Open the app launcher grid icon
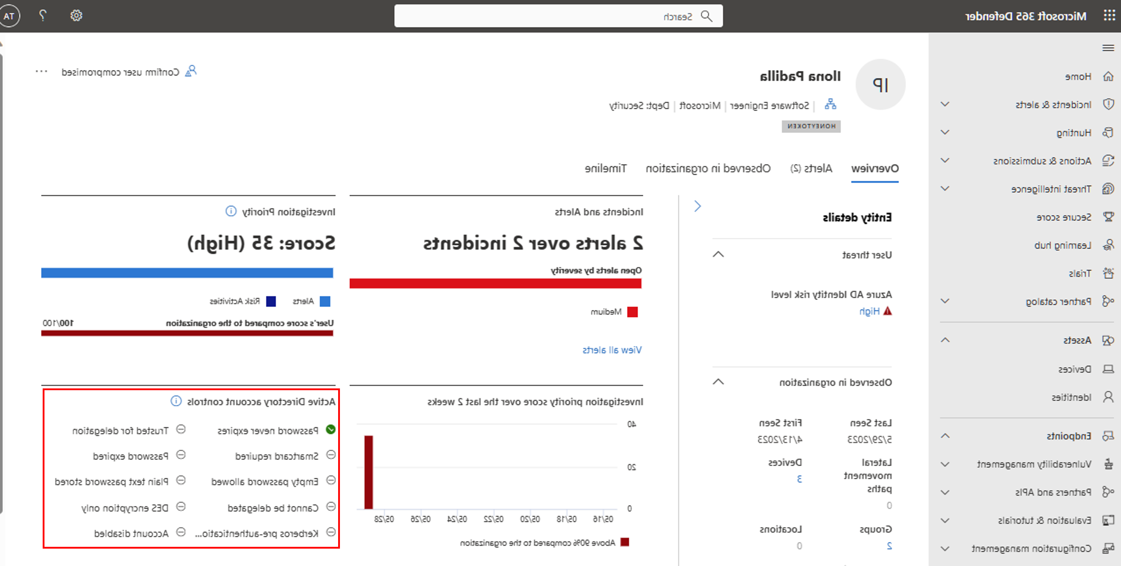This screenshot has width=1121, height=566. [x=1109, y=16]
